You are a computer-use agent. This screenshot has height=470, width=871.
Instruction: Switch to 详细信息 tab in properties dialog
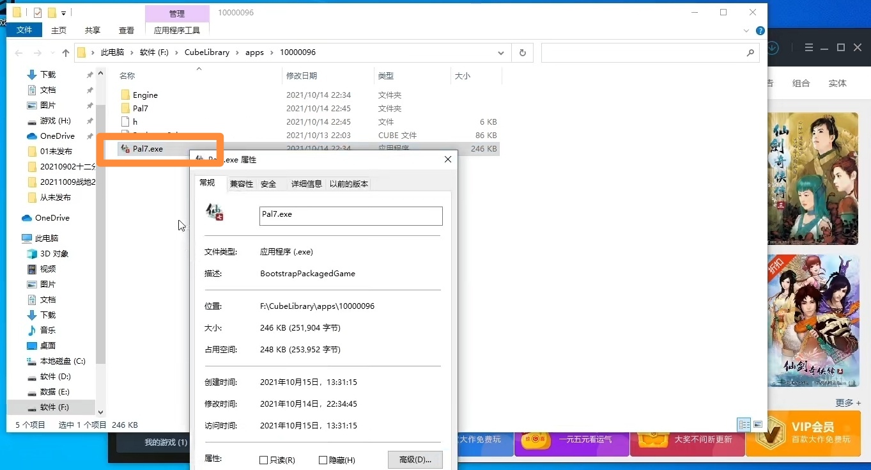click(307, 184)
